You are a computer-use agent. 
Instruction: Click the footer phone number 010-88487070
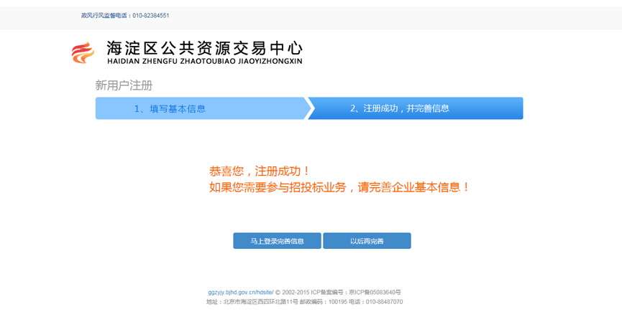pos(384,302)
